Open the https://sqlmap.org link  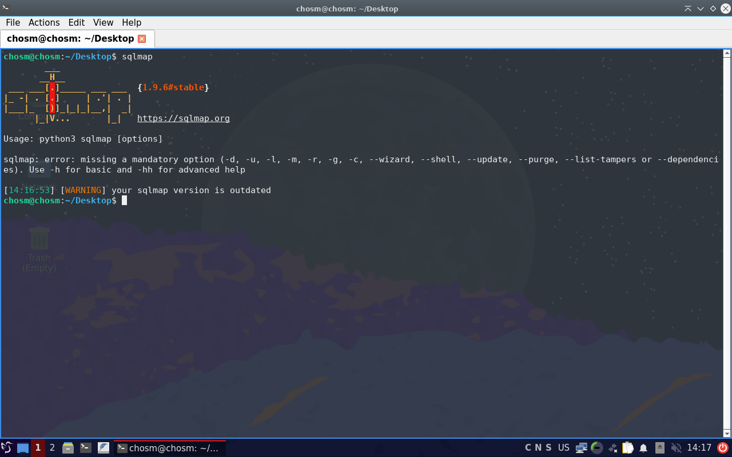click(183, 118)
